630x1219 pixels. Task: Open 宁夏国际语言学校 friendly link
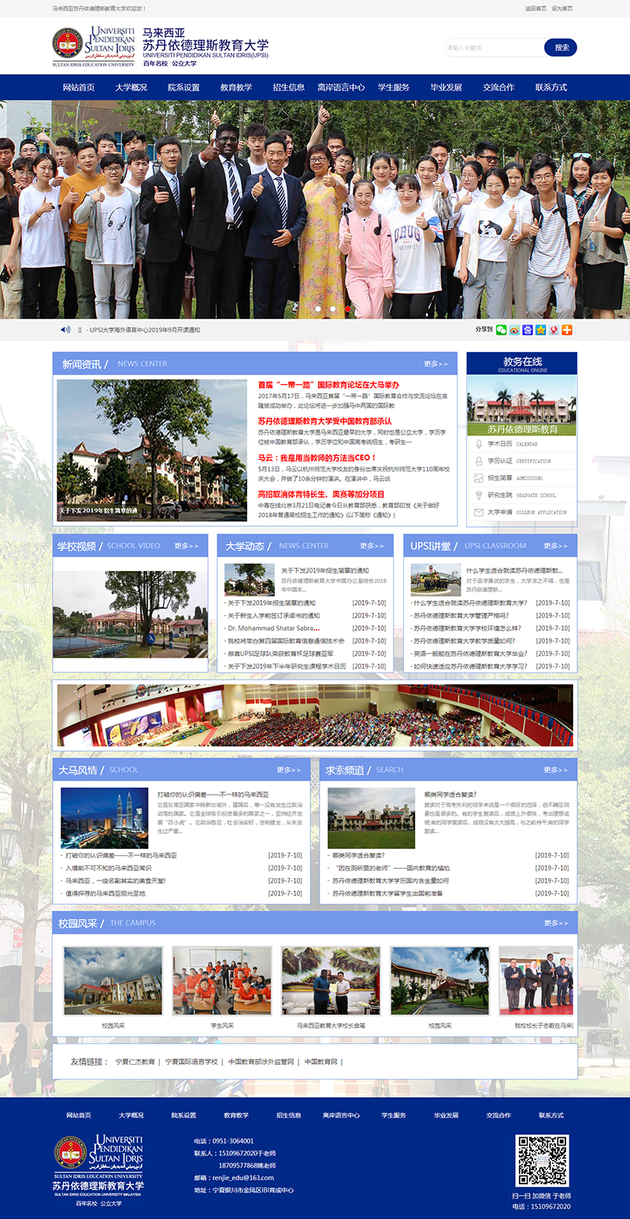[x=191, y=1062]
